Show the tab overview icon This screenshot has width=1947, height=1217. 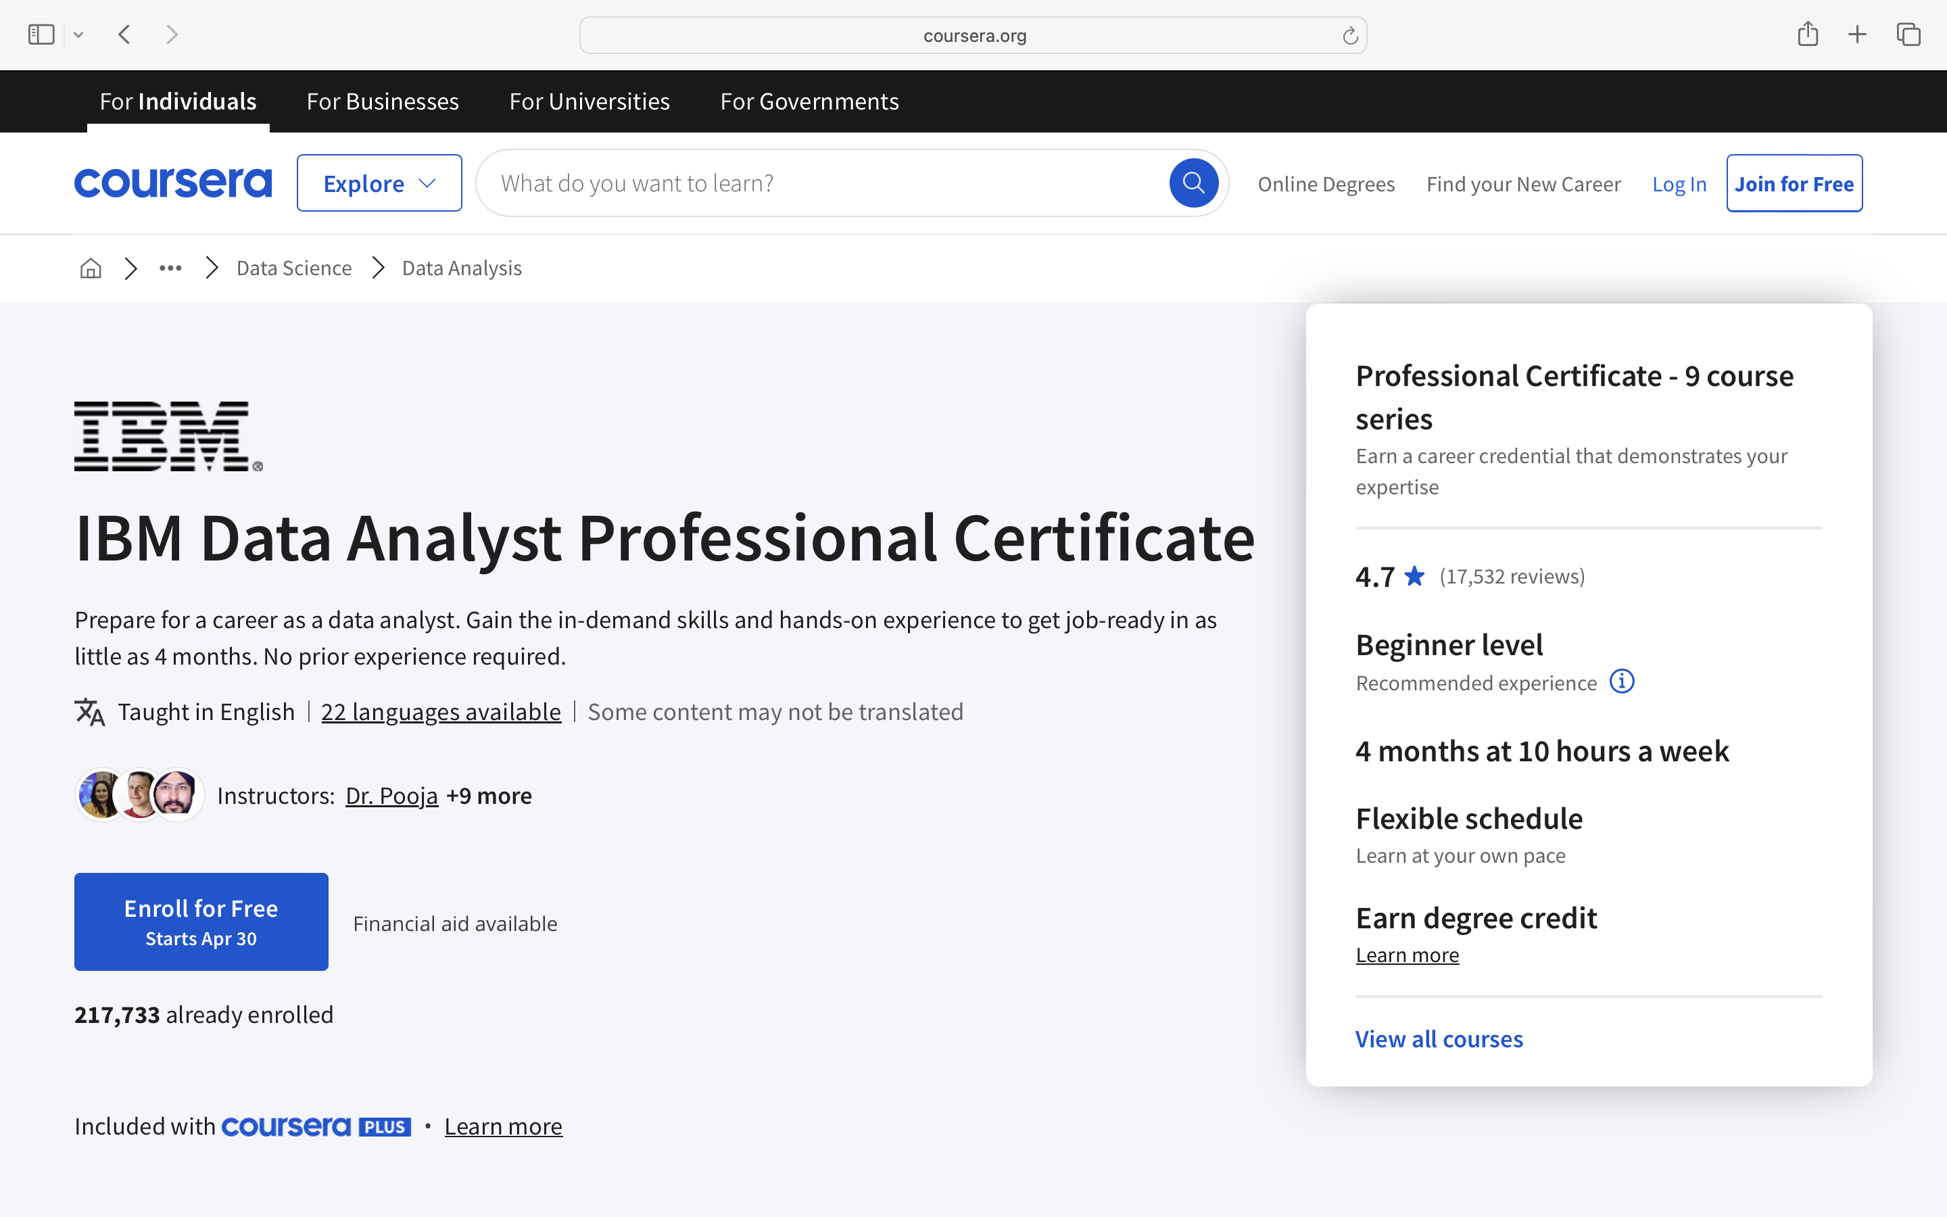tap(1908, 34)
